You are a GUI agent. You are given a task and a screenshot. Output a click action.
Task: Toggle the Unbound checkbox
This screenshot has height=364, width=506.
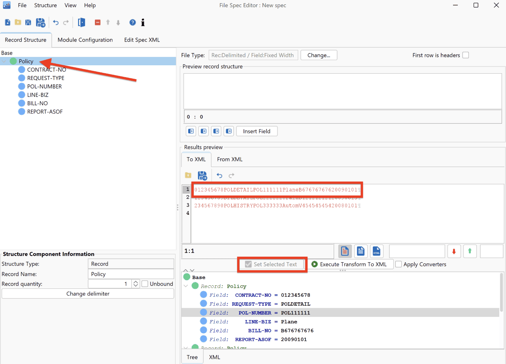click(x=145, y=284)
